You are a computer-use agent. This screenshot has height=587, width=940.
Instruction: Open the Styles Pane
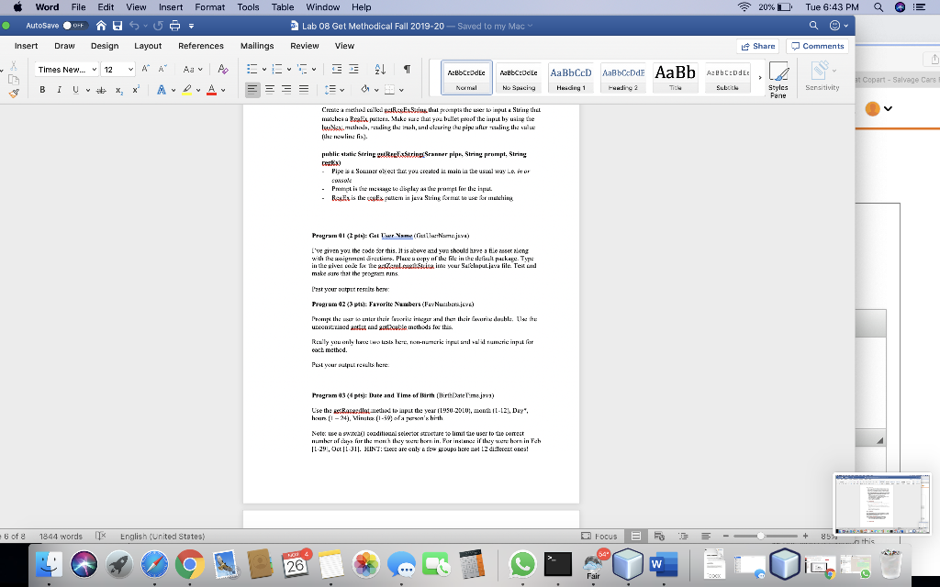(x=778, y=79)
